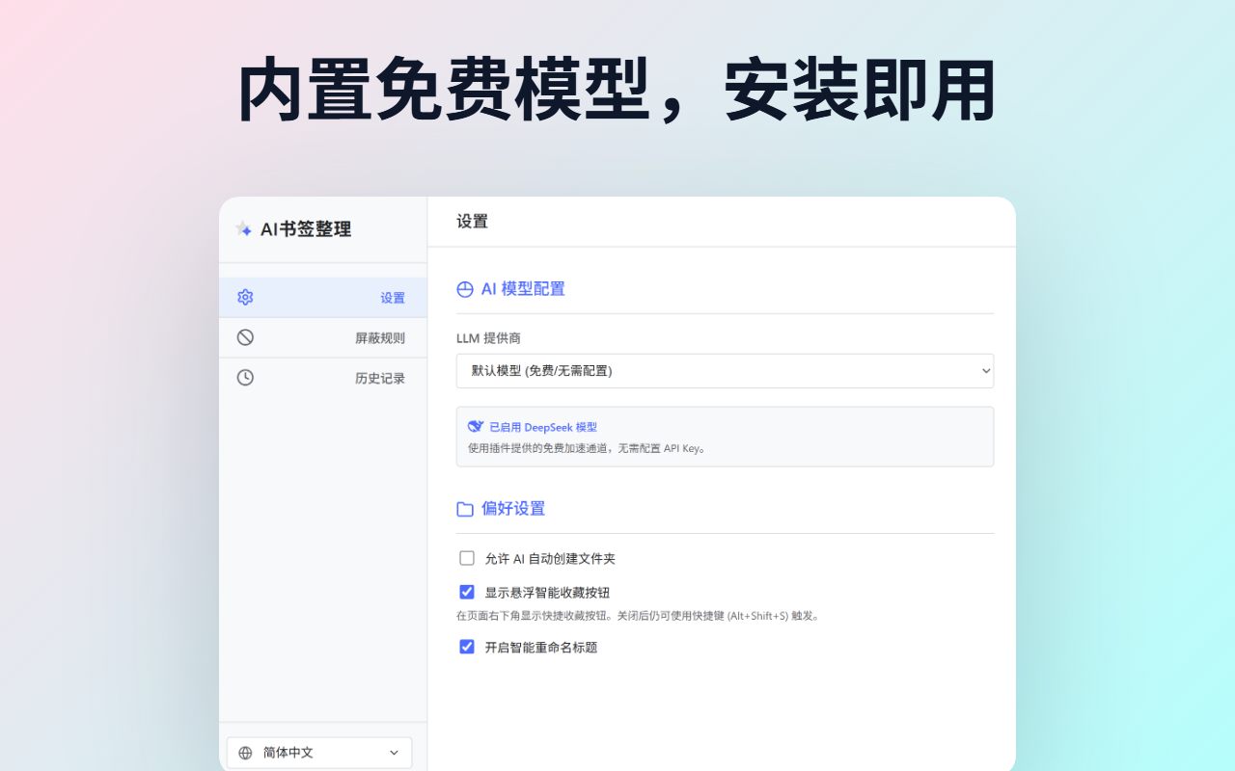Click the prohibition icon beside 屏蔽规则
The width and height of the screenshot is (1235, 771).
click(245, 336)
